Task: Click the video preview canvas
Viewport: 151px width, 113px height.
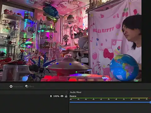Action: coord(71,40)
